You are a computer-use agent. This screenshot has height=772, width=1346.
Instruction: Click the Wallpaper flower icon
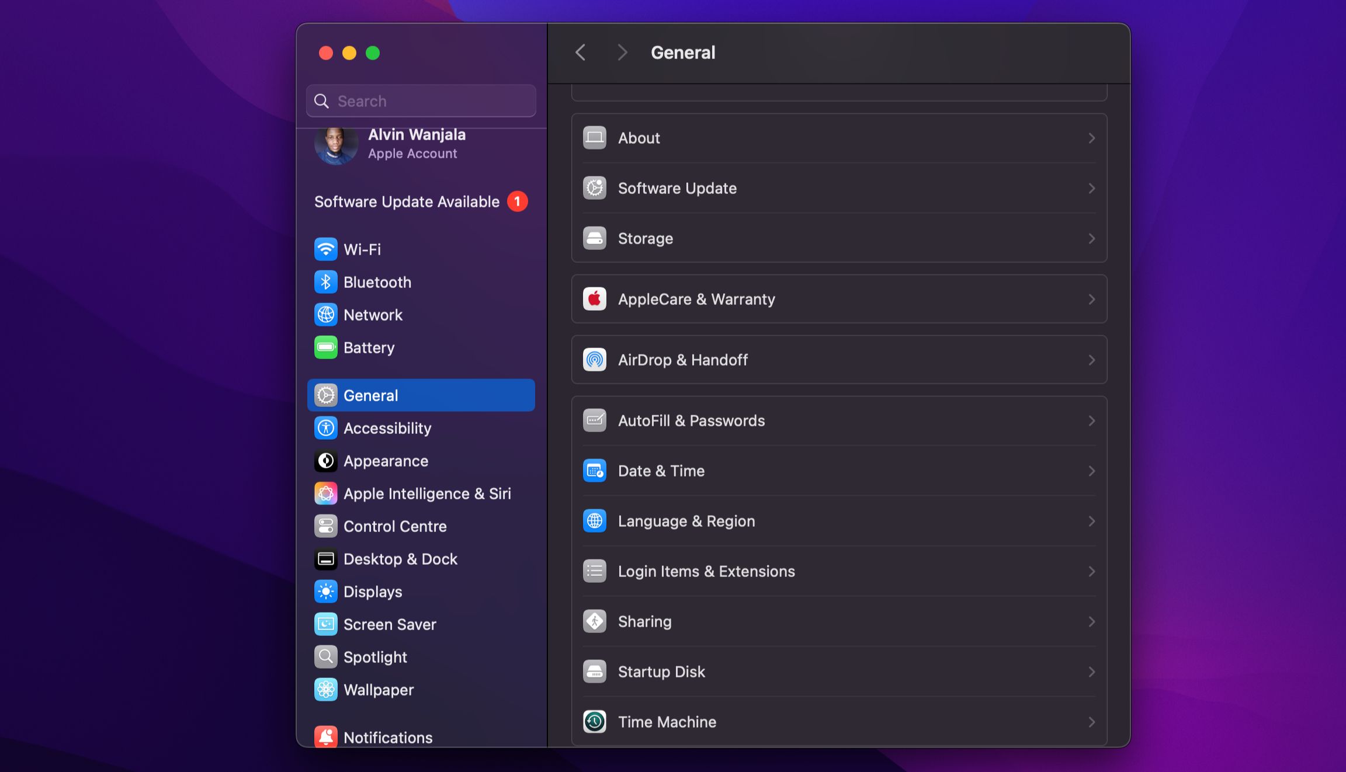tap(326, 690)
